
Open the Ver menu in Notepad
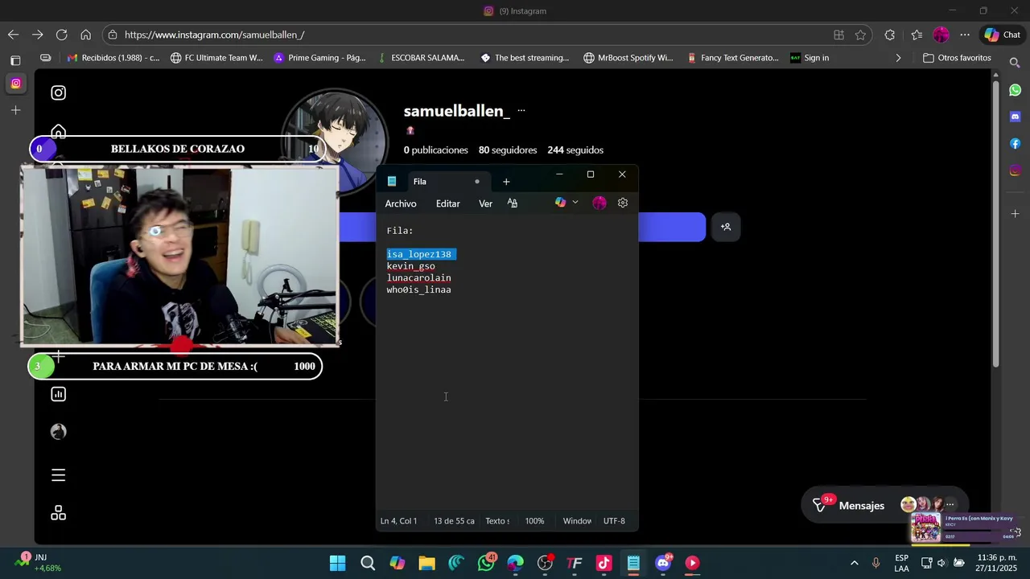click(x=486, y=204)
